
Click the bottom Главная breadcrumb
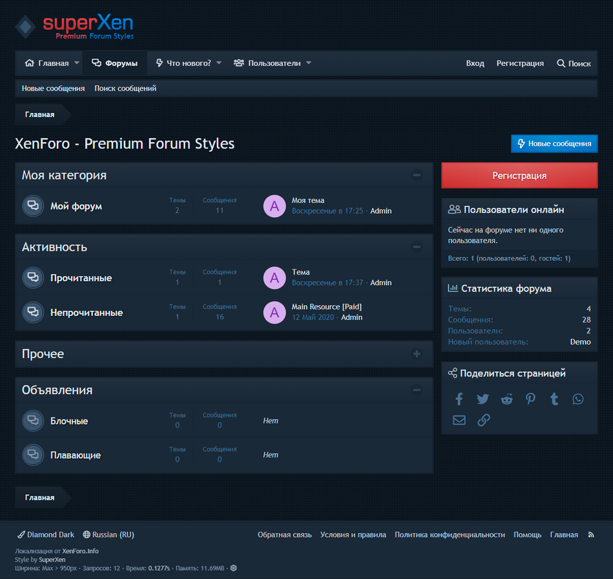(40, 498)
